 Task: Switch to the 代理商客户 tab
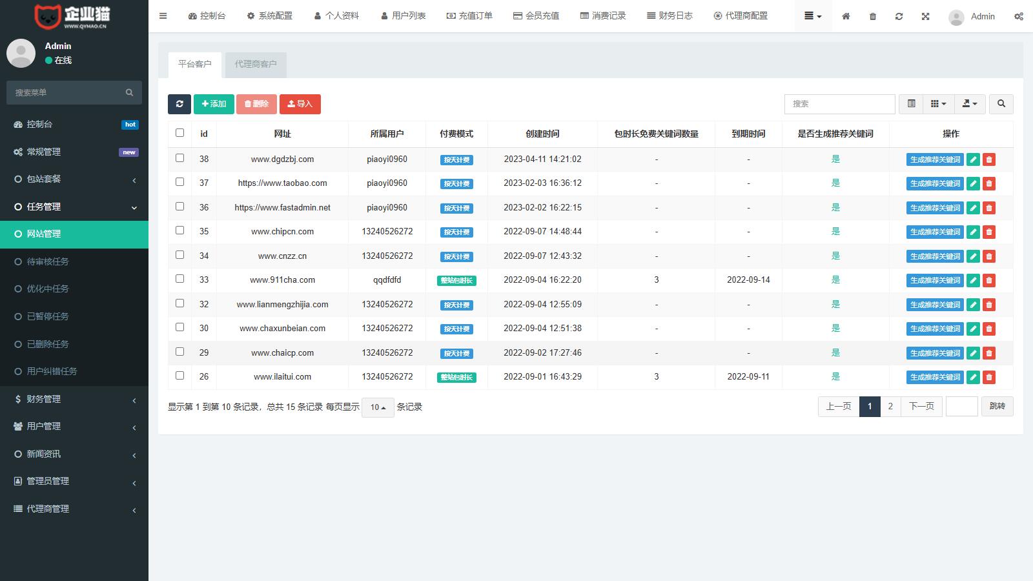click(x=256, y=65)
